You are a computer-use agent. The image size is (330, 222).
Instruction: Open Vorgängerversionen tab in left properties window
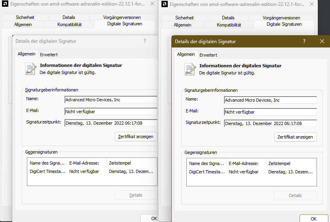point(122,17)
